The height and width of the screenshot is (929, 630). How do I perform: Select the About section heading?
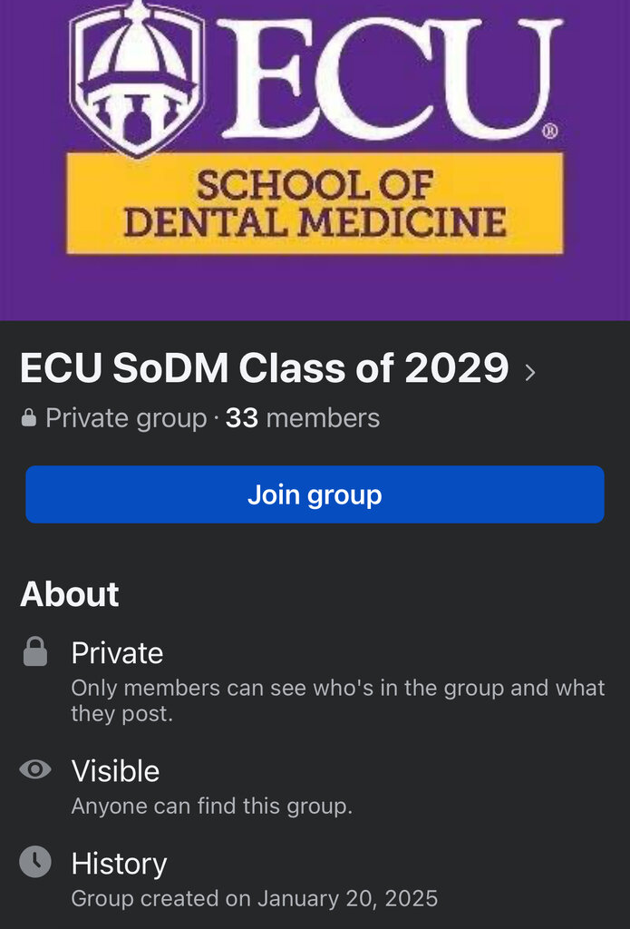tap(70, 594)
